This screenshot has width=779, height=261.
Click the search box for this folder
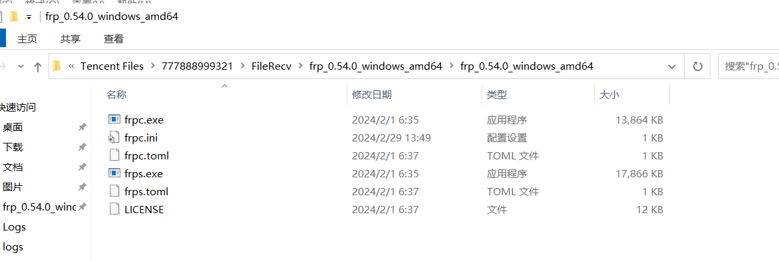click(x=748, y=66)
